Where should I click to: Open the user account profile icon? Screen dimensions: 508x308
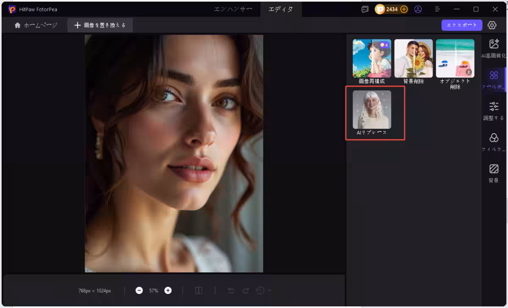tap(418, 9)
